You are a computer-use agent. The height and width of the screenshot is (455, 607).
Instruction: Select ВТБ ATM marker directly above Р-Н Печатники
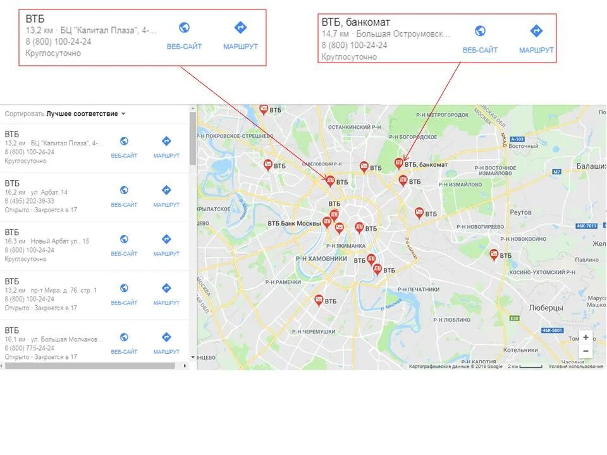click(x=377, y=269)
